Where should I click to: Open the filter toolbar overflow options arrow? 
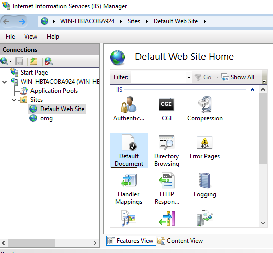(x=264, y=81)
